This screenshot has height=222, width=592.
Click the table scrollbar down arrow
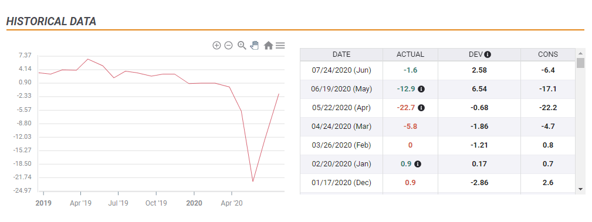pos(580,189)
